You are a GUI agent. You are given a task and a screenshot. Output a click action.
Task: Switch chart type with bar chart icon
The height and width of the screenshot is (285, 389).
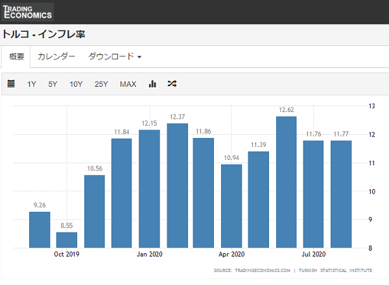152,84
